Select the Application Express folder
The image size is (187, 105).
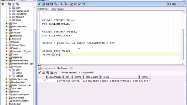tap(21, 94)
